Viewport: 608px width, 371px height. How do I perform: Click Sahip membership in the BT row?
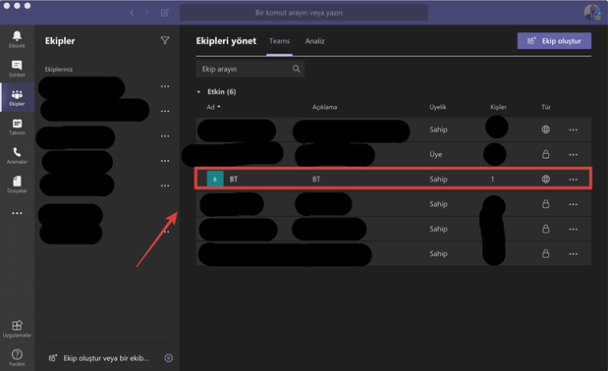point(438,179)
